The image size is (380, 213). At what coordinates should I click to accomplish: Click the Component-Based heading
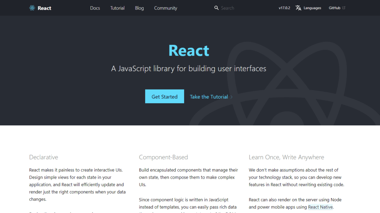[x=163, y=157]
